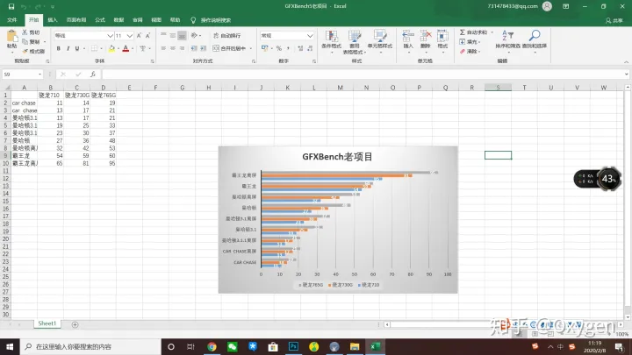Click the Decrease Decimal icon
This screenshot has height=355, width=632.
pyautogui.click(x=310, y=48)
